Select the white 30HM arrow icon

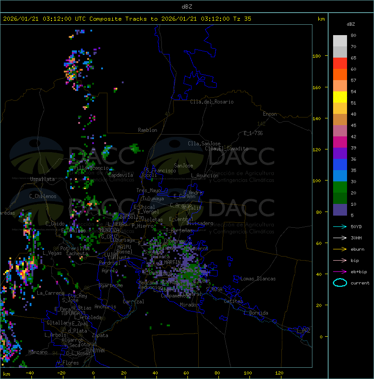[340, 238]
